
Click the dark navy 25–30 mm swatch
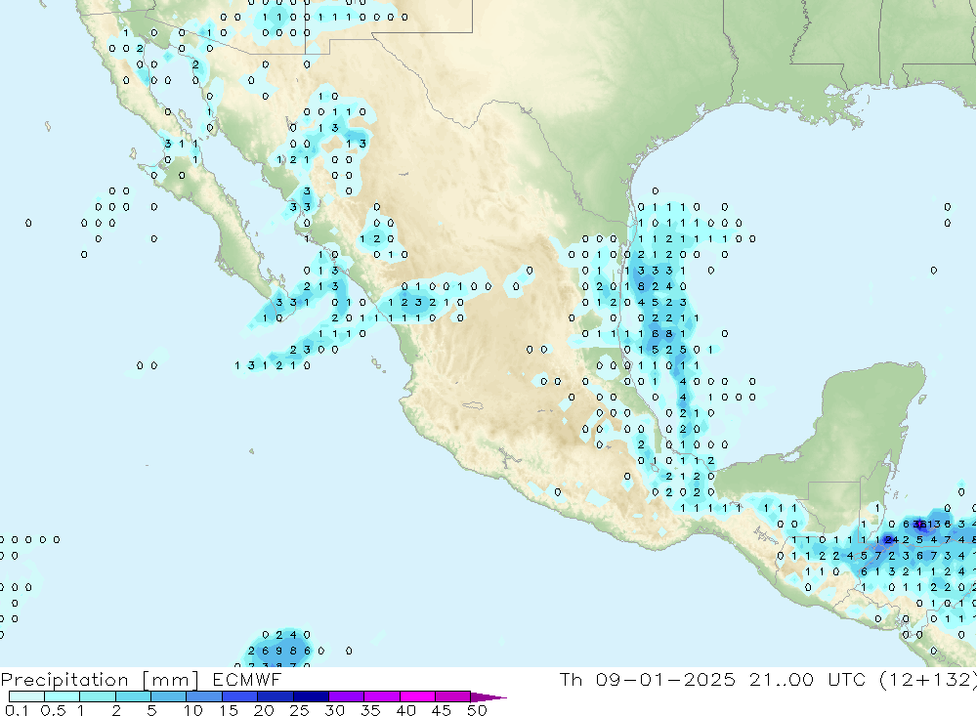(311, 697)
